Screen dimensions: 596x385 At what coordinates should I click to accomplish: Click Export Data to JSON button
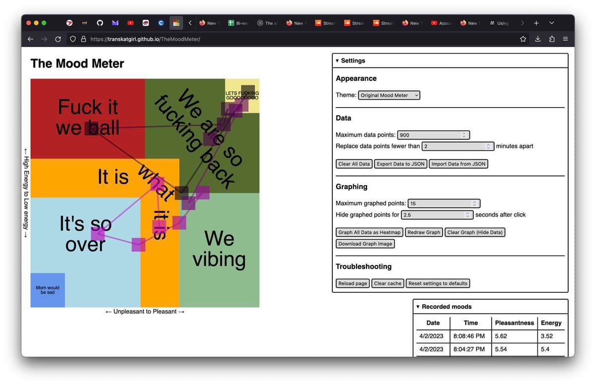coord(400,164)
